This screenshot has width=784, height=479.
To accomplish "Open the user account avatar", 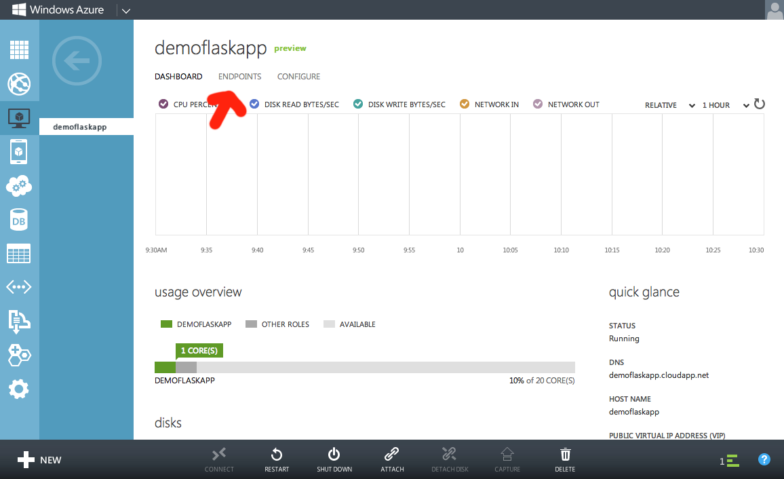I will tap(775, 9).
